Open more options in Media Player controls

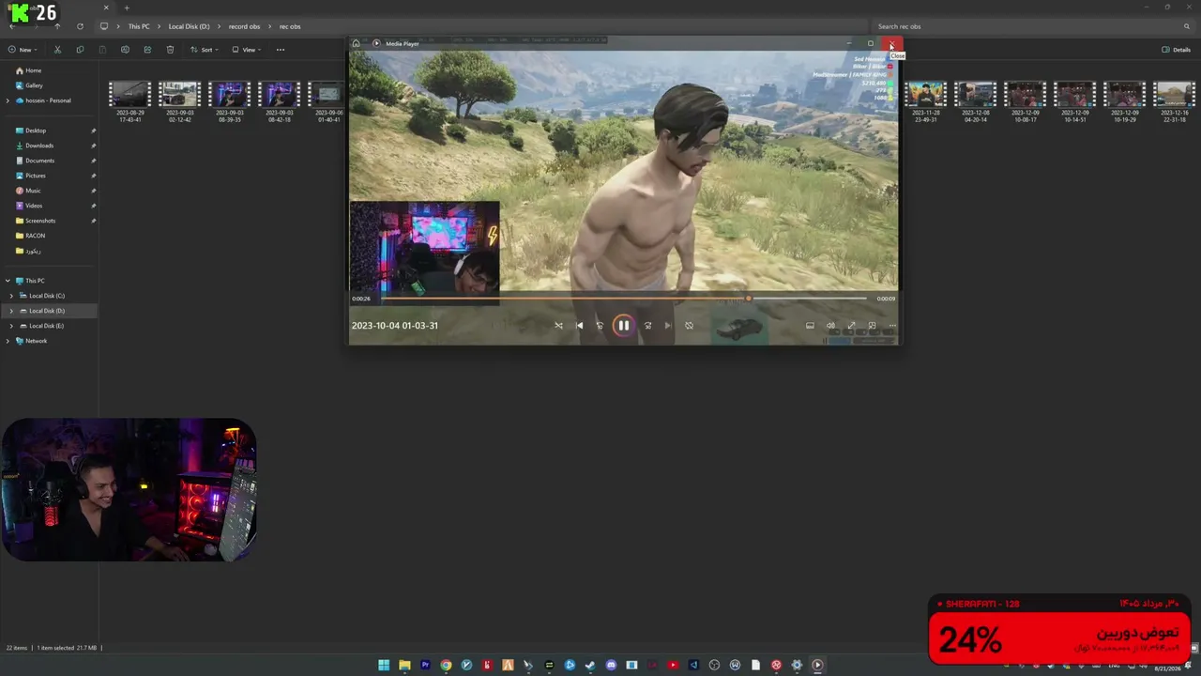pyautogui.click(x=892, y=326)
